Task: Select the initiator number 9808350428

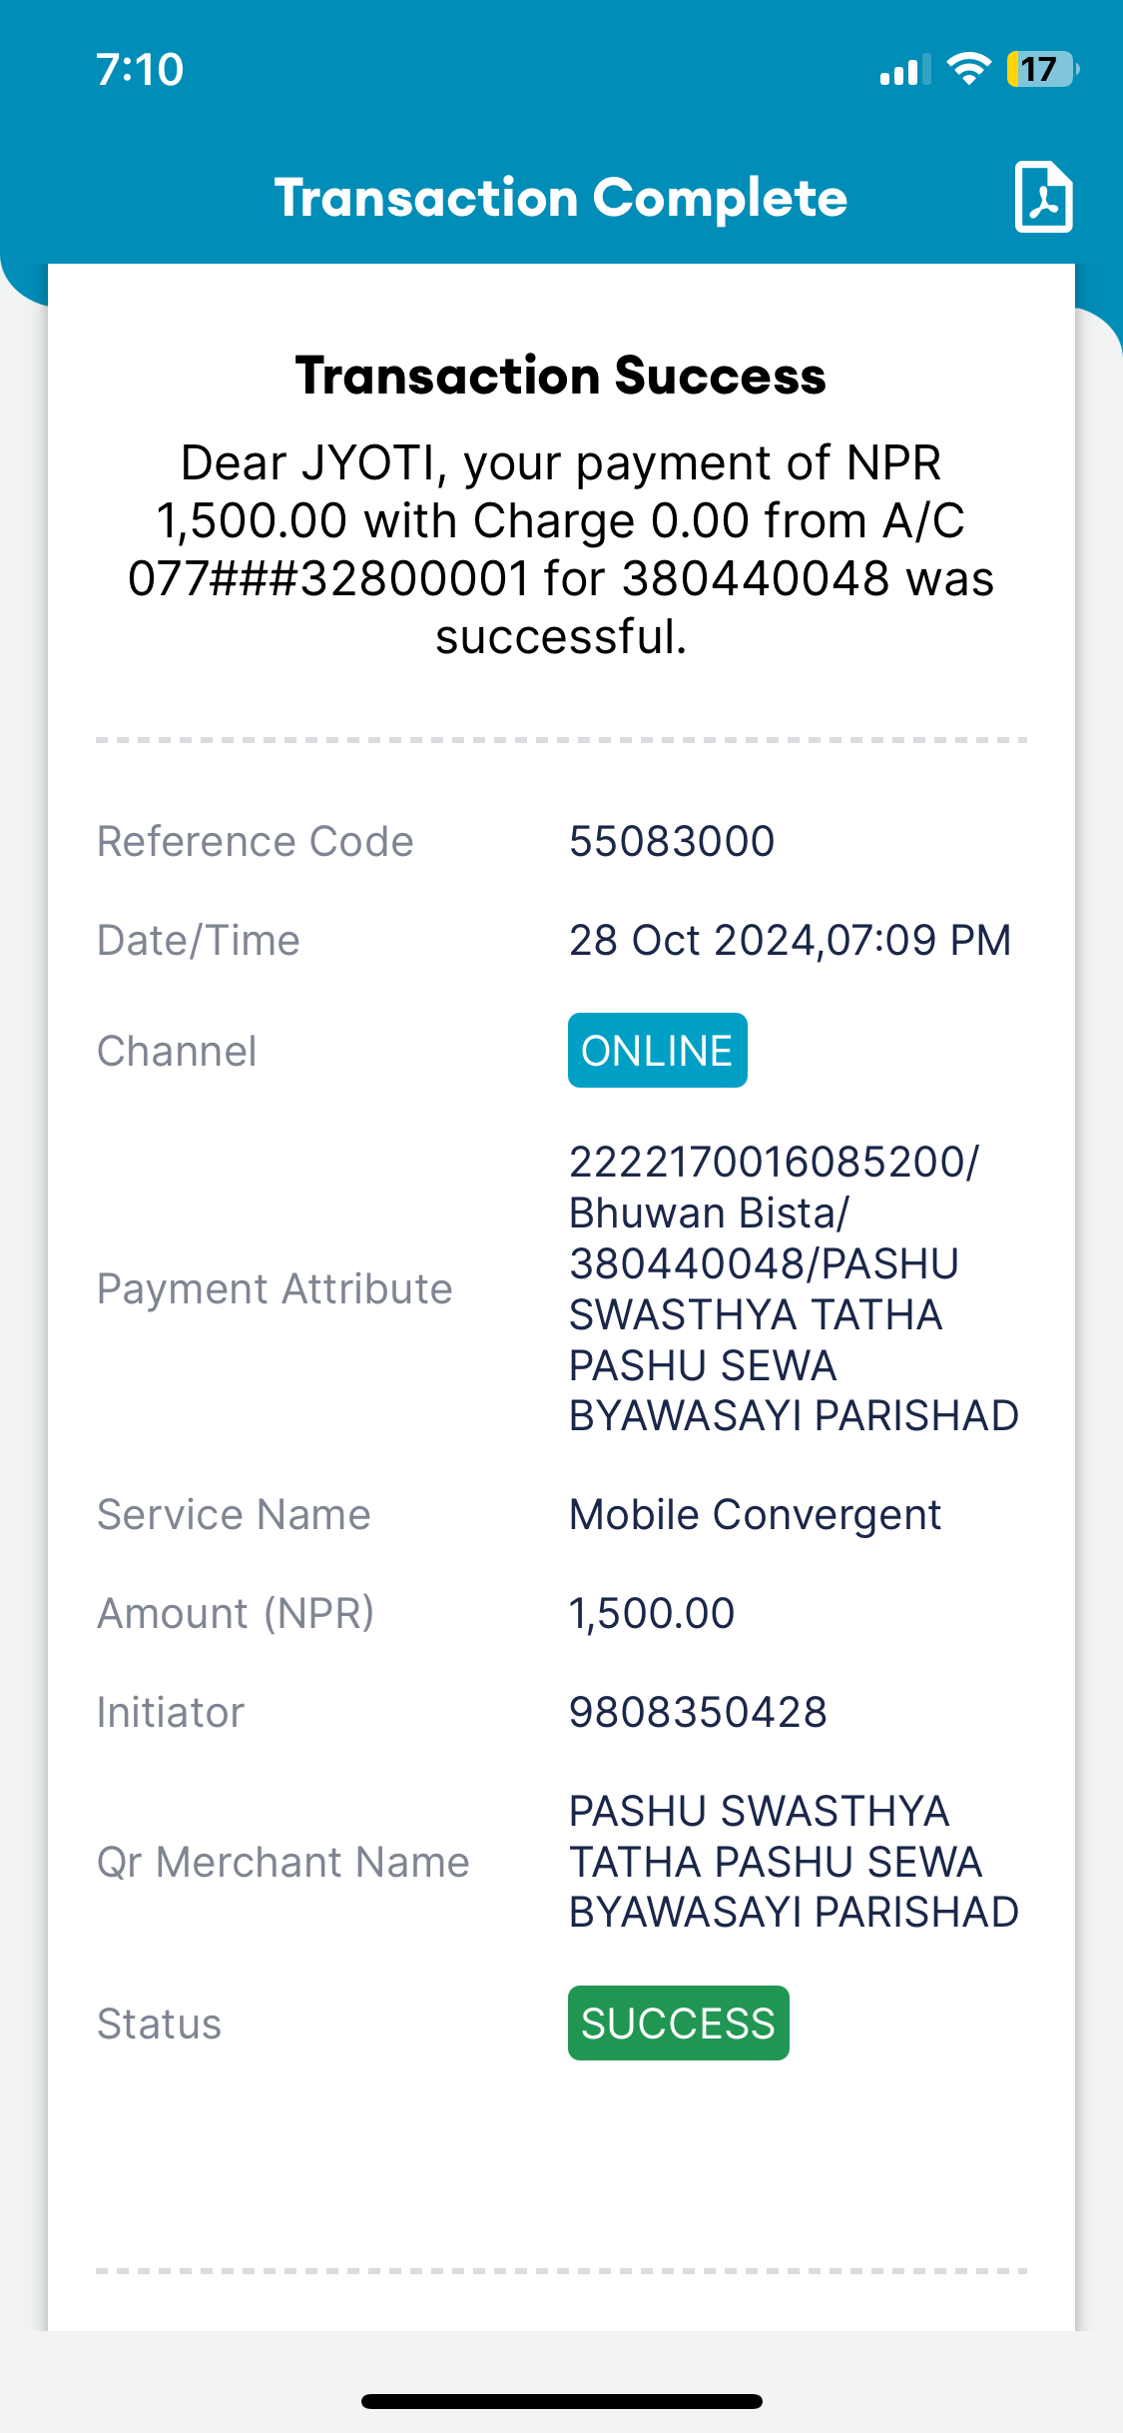Action: pos(698,1712)
